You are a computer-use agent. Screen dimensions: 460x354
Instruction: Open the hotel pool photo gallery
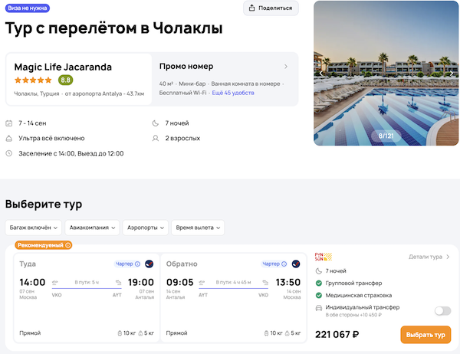click(x=386, y=73)
